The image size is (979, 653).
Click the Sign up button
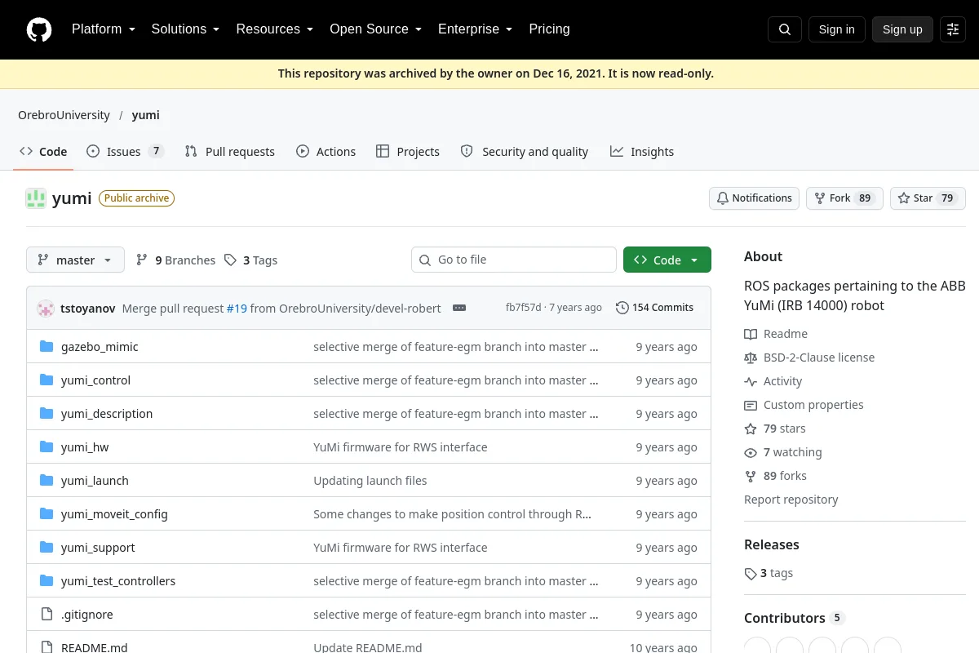coord(902,29)
